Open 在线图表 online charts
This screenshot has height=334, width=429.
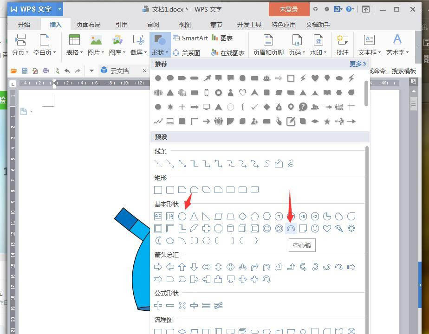pos(228,52)
